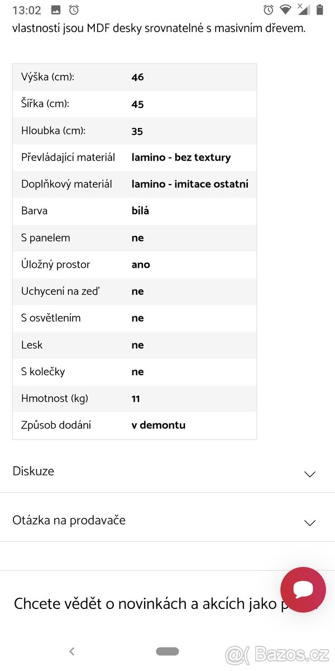Tap the back navigation arrow
The image size is (335, 671).
[x=72, y=651]
